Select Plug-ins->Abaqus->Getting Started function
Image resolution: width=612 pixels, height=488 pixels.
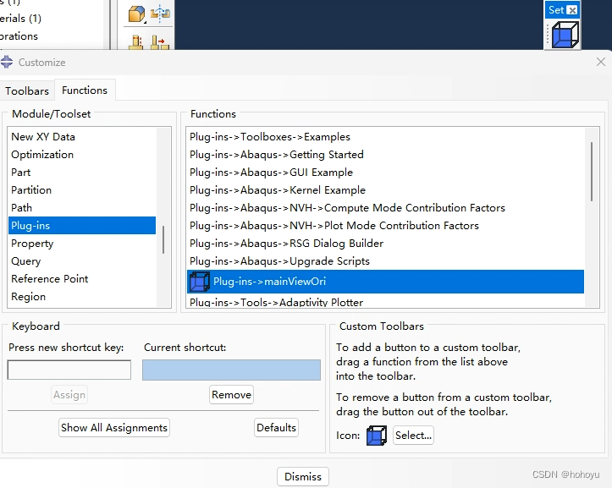pyautogui.click(x=386, y=155)
